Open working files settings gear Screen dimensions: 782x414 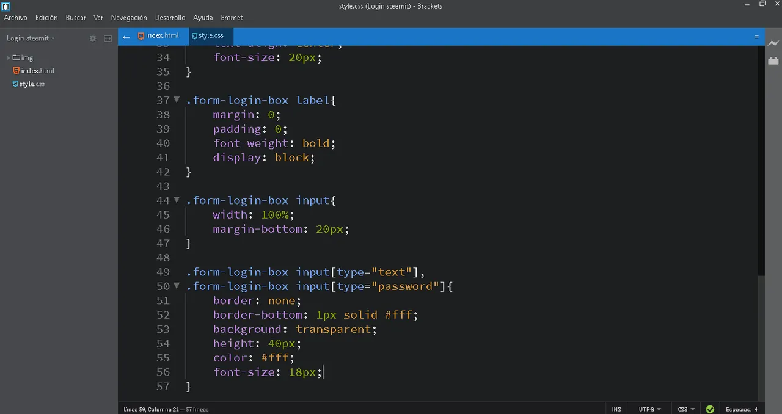(x=93, y=38)
